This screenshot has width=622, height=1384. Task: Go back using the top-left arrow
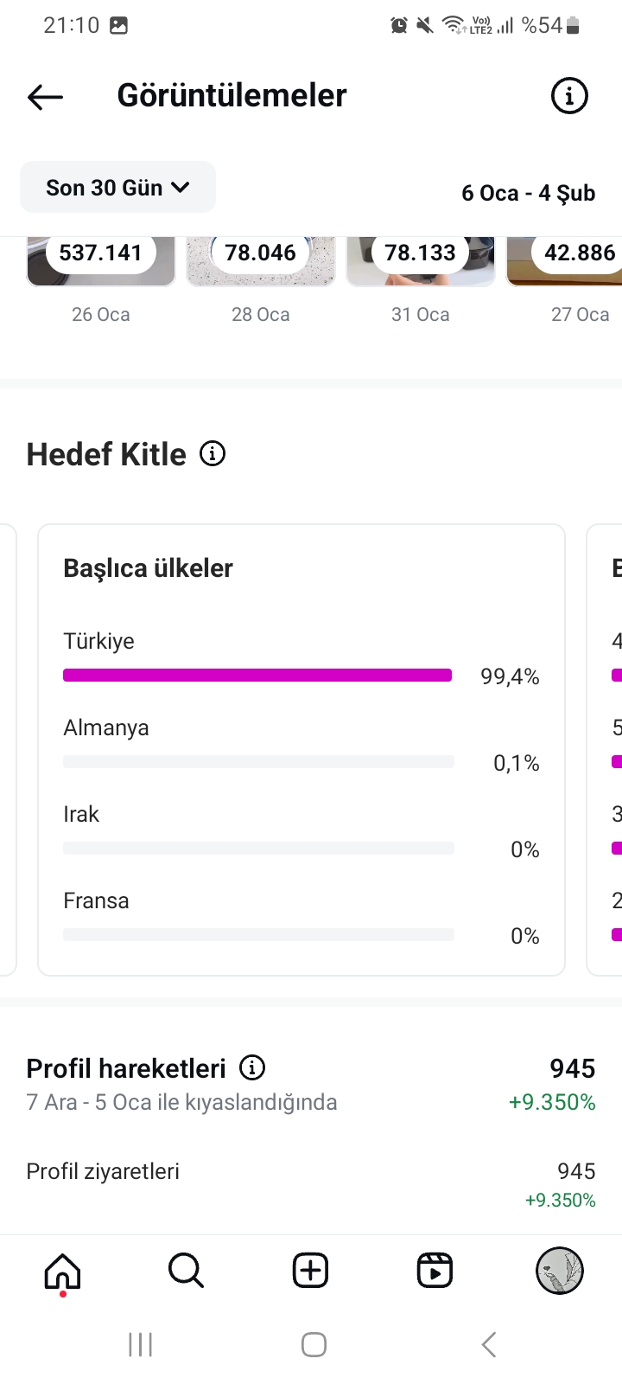(x=46, y=97)
